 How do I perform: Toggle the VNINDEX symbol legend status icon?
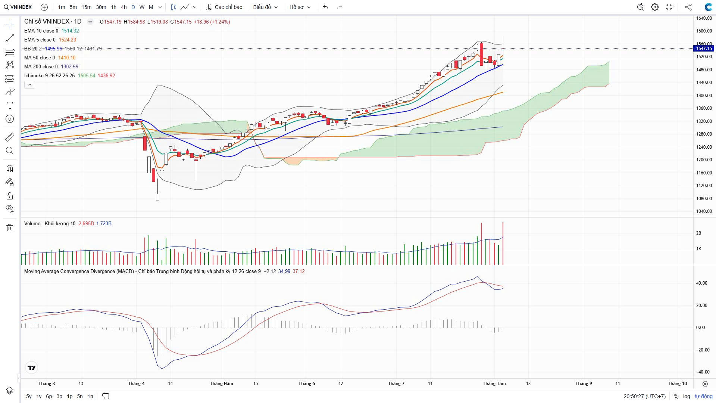[x=90, y=22]
